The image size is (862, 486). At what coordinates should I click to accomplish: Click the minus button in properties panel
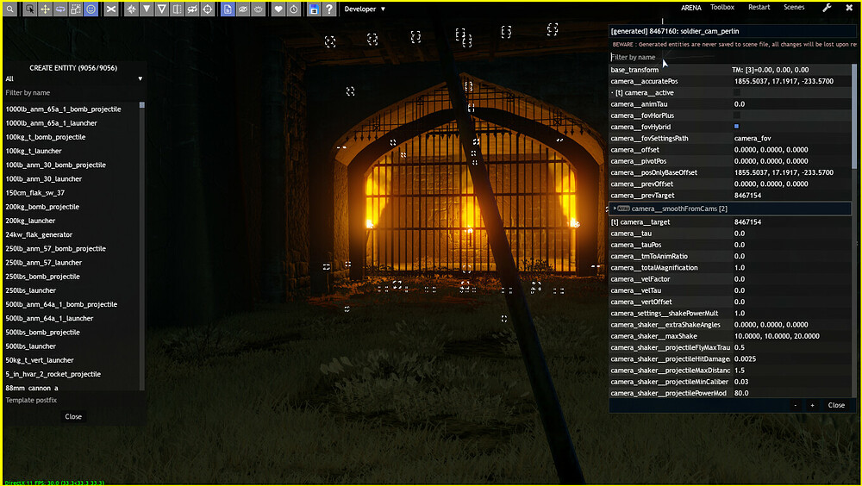795,405
